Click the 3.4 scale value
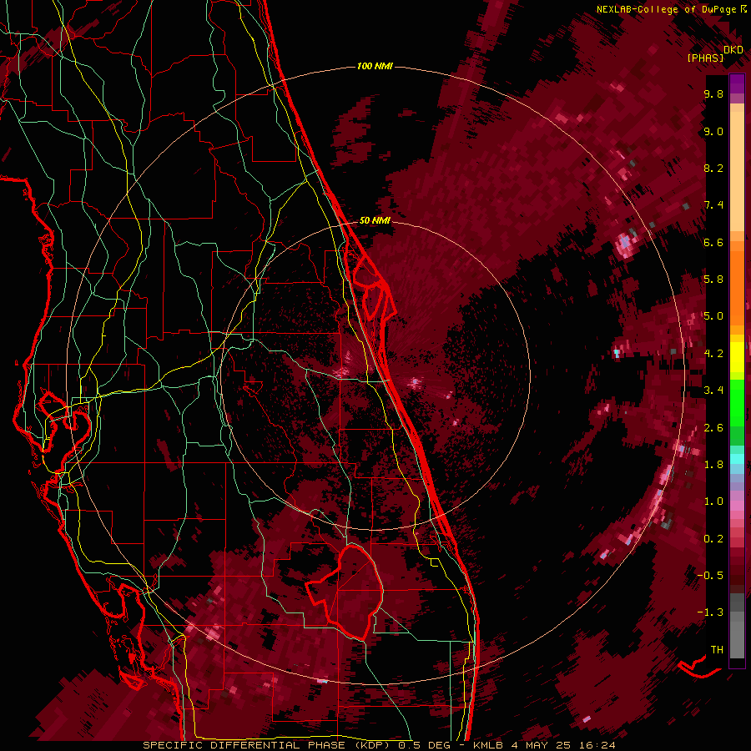The image size is (751, 751). coord(713,391)
